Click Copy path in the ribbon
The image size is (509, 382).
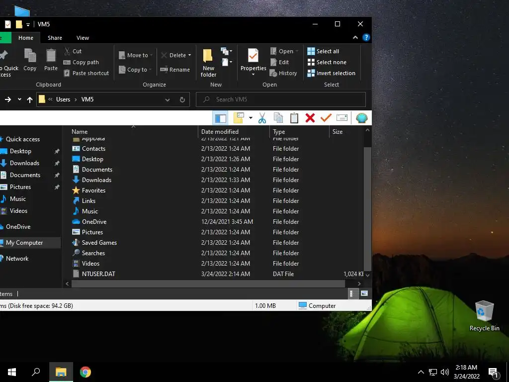coord(81,62)
